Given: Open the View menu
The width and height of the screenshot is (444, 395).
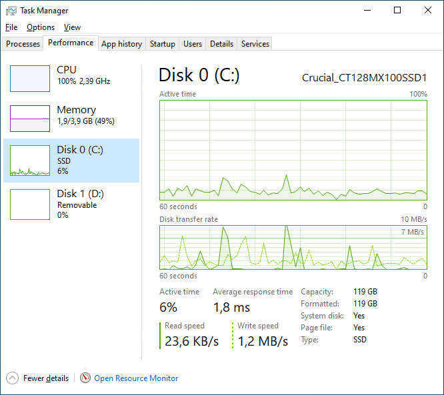Looking at the screenshot, I should click(72, 27).
